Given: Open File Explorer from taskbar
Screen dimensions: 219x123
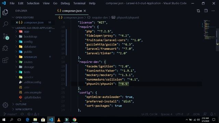Looking at the screenshot, I should pyautogui.click(x=35, y=120).
